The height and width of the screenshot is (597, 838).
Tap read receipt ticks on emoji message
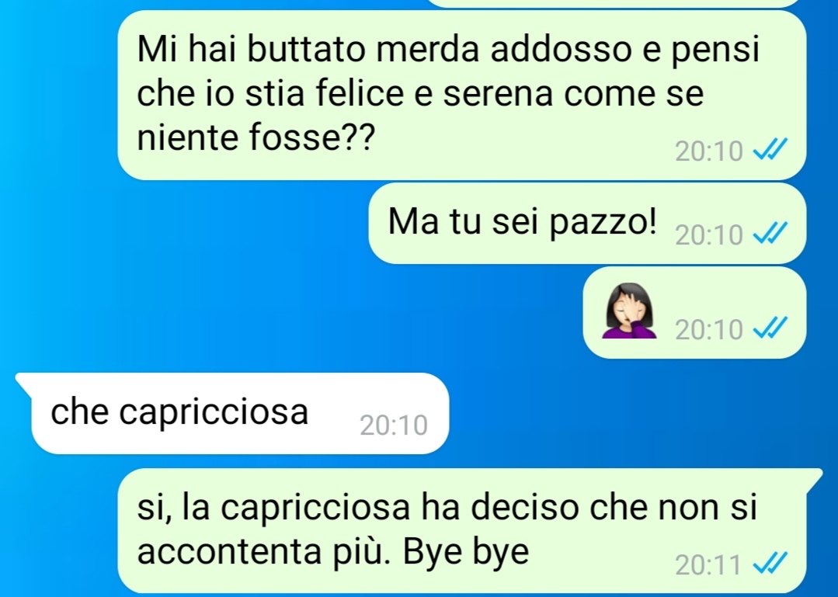[x=770, y=328]
